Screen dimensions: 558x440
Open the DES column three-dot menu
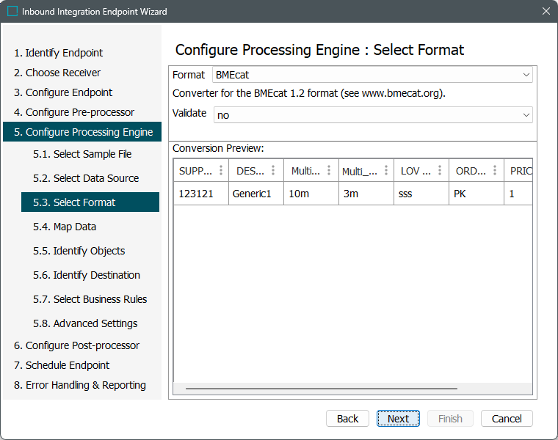point(273,170)
